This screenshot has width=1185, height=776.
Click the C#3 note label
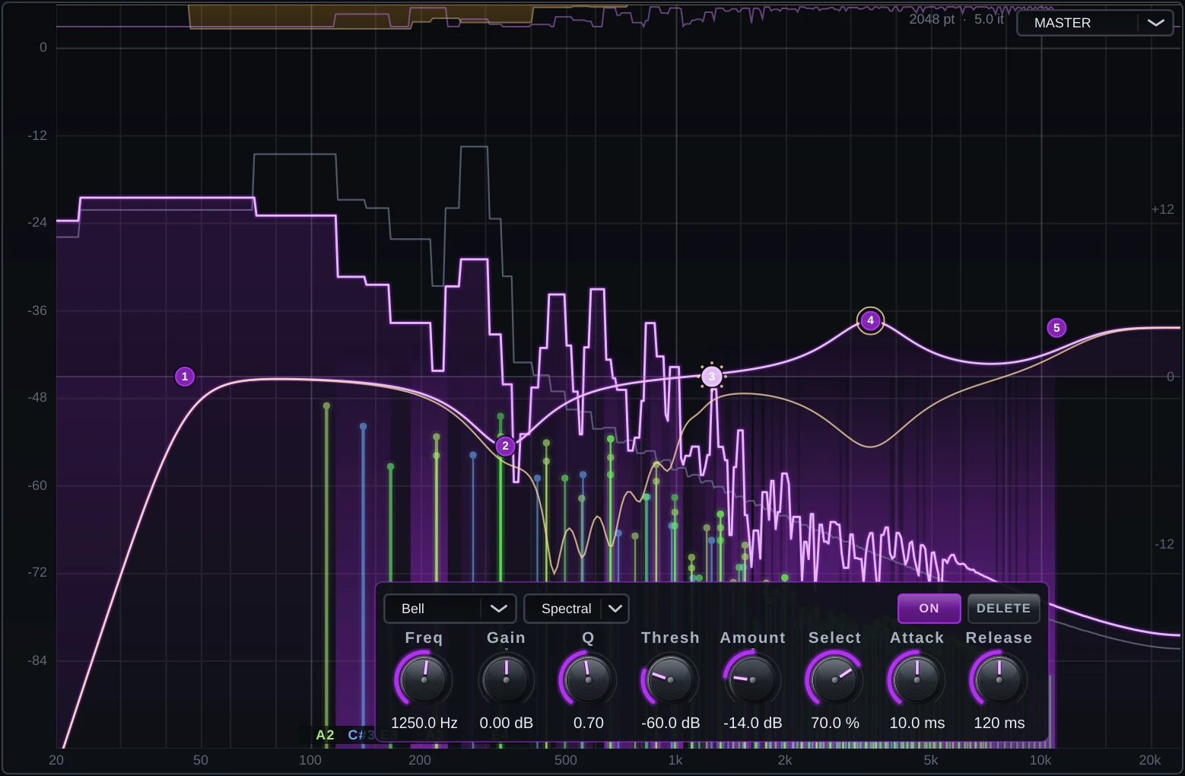point(361,735)
